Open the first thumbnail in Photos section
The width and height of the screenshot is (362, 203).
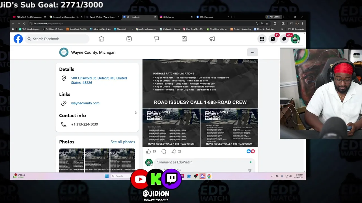[72, 160]
